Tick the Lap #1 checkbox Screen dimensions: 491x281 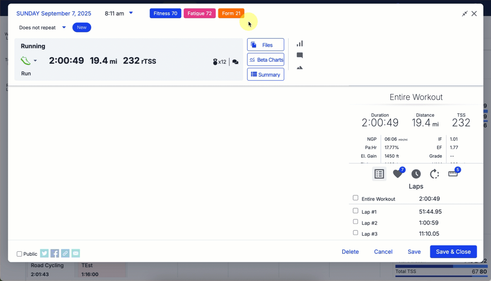(x=355, y=211)
